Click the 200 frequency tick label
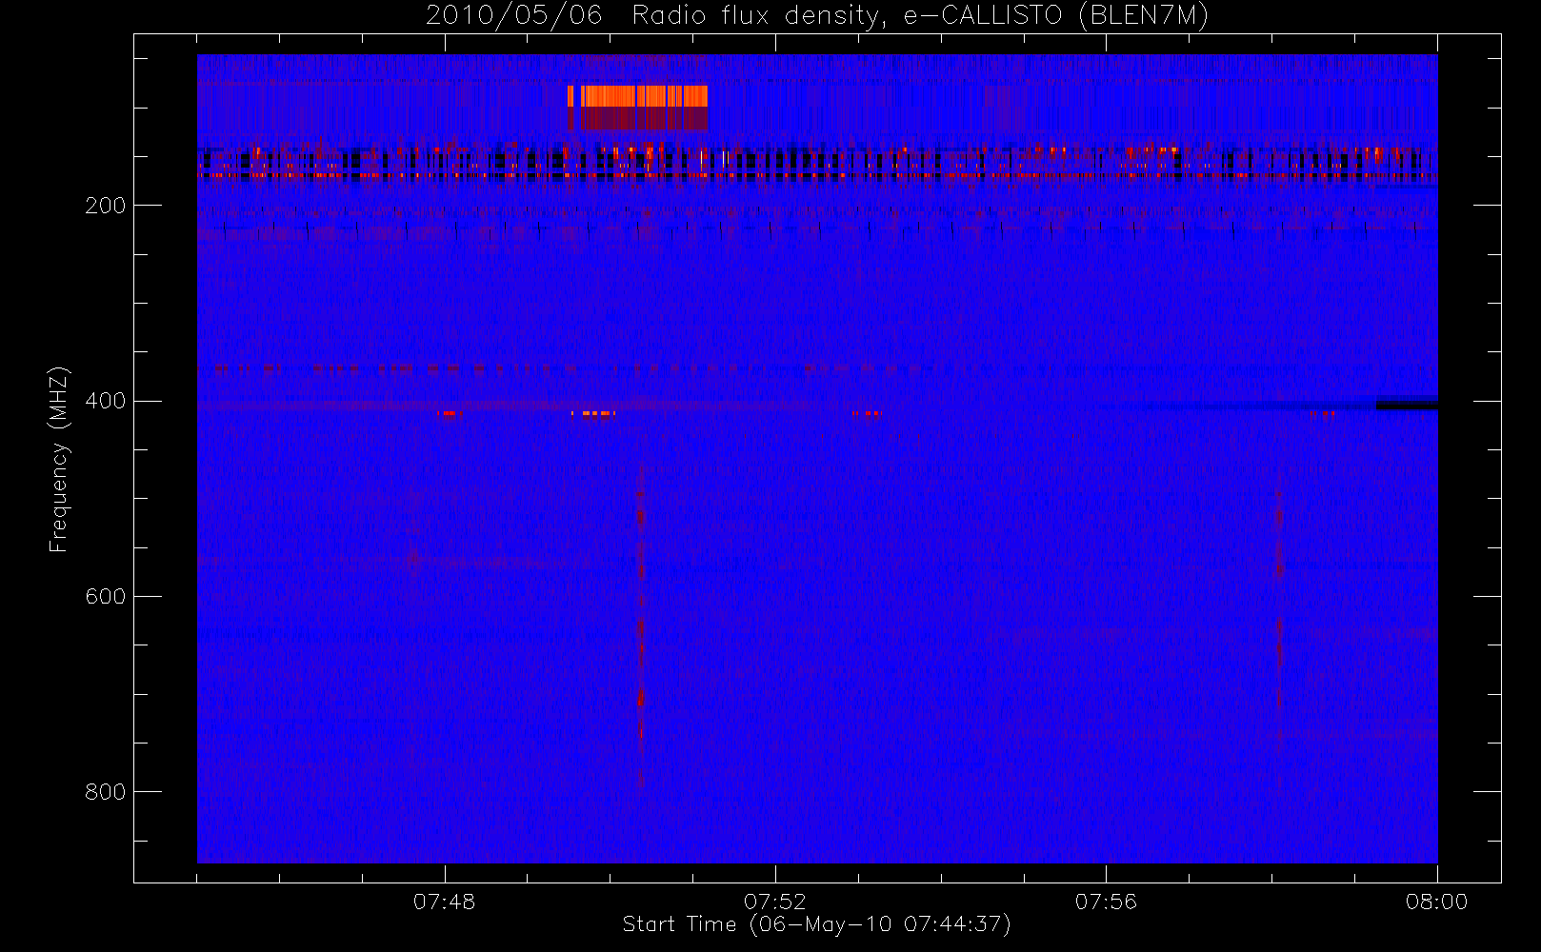The image size is (1541, 952). point(105,206)
